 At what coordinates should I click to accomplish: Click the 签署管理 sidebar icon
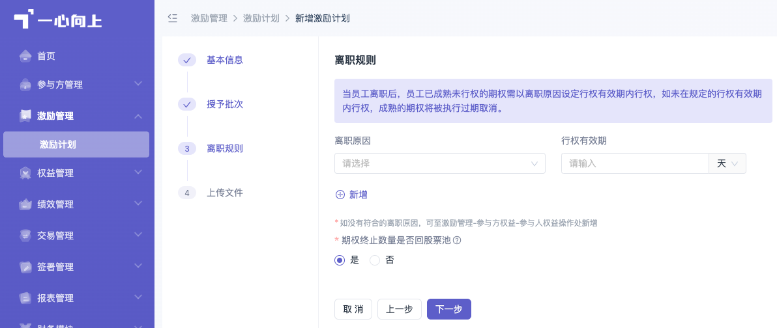[x=25, y=267]
